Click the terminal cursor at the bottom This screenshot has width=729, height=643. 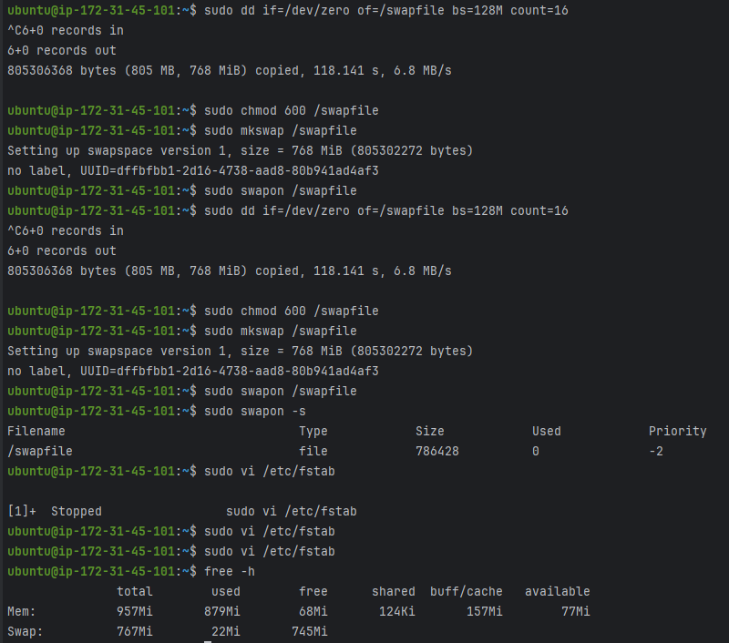[x=208, y=641]
